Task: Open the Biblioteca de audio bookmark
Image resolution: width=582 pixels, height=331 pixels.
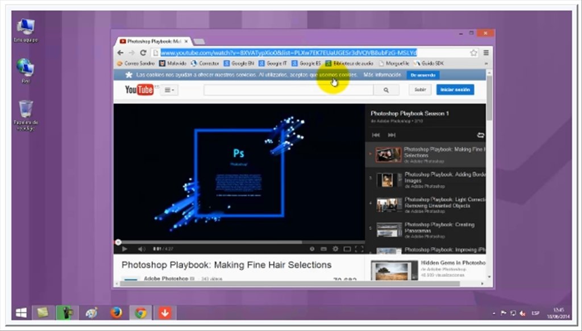Action: click(350, 64)
